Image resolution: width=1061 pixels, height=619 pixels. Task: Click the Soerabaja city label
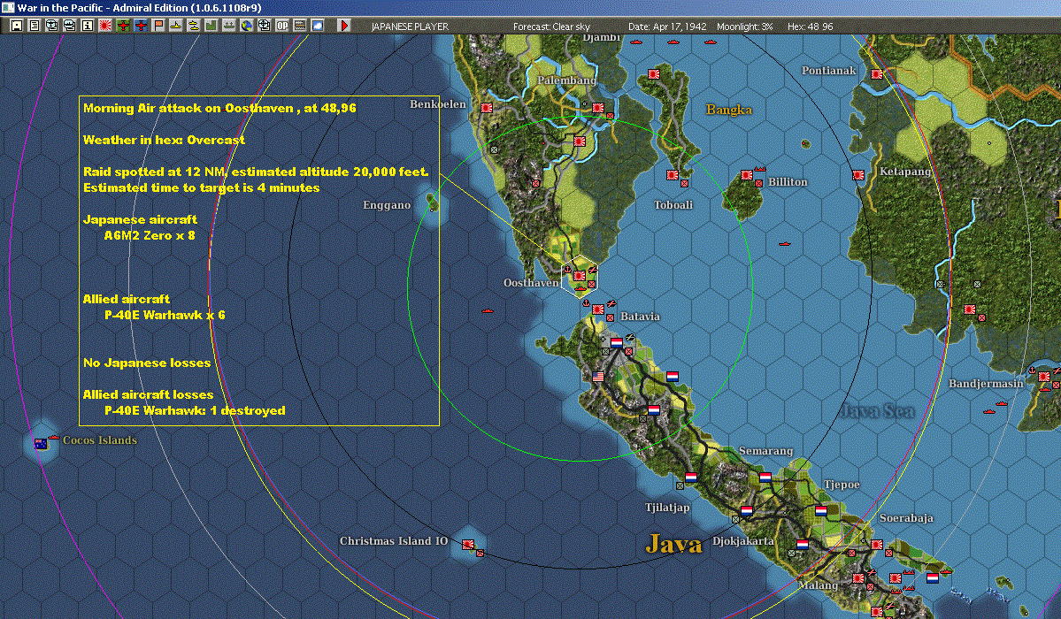pos(906,518)
